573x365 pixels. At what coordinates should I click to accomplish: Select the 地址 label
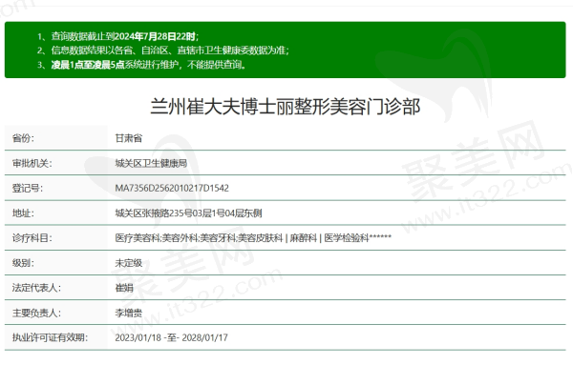click(x=23, y=213)
